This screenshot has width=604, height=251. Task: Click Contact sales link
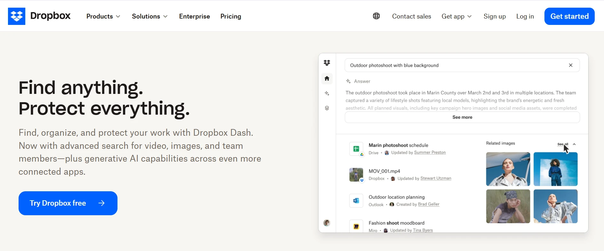(x=412, y=16)
